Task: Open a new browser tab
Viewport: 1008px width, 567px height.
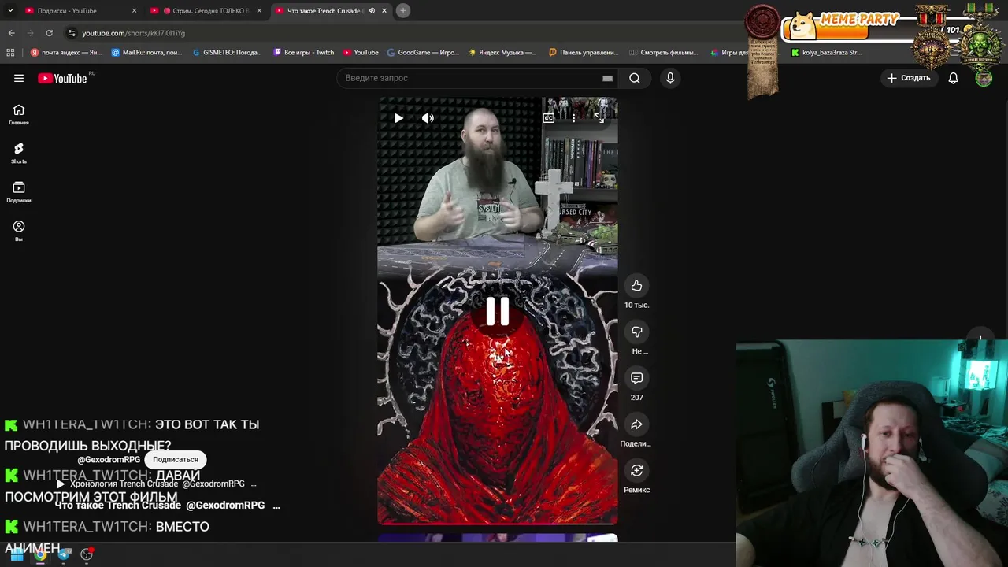Action: pos(402,10)
